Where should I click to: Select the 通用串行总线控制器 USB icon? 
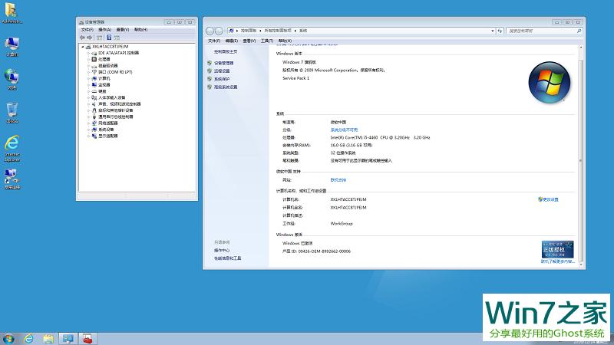pos(94,117)
